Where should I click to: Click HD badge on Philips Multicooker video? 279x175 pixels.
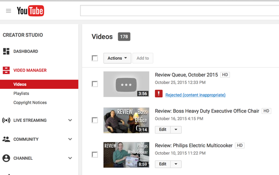click(239, 145)
